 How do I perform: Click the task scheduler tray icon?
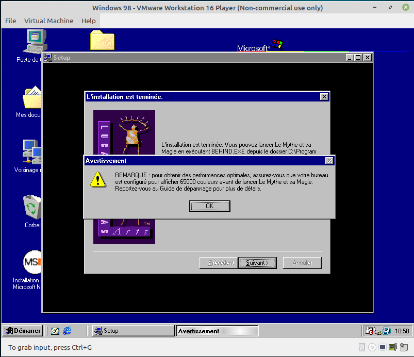click(369, 331)
